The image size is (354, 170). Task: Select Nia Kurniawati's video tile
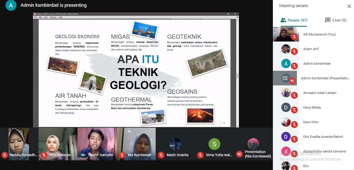[139, 143]
